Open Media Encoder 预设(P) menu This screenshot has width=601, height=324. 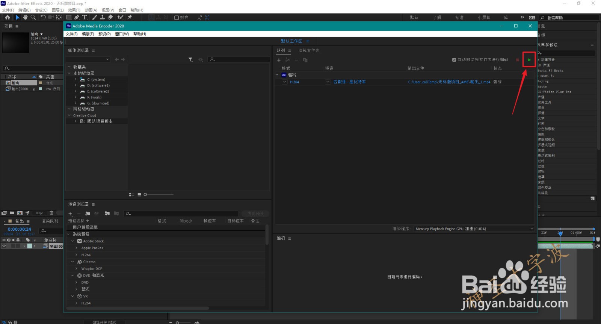pos(104,34)
